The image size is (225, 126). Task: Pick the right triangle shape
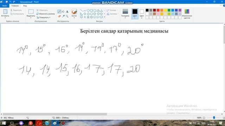click(x=81, y=14)
